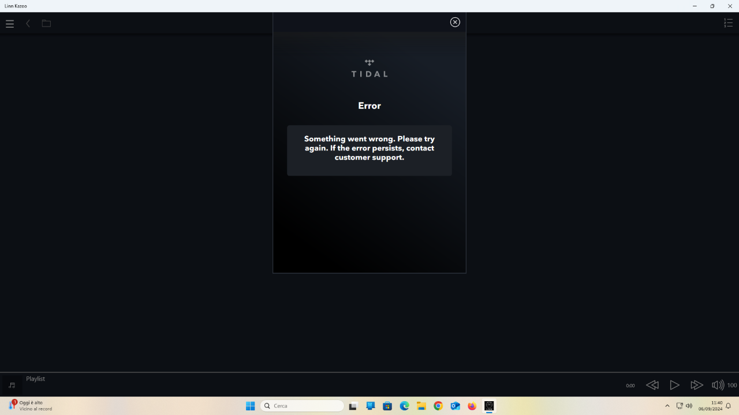739x415 pixels.
Task: Skip to the next track
Action: pyautogui.click(x=697, y=385)
